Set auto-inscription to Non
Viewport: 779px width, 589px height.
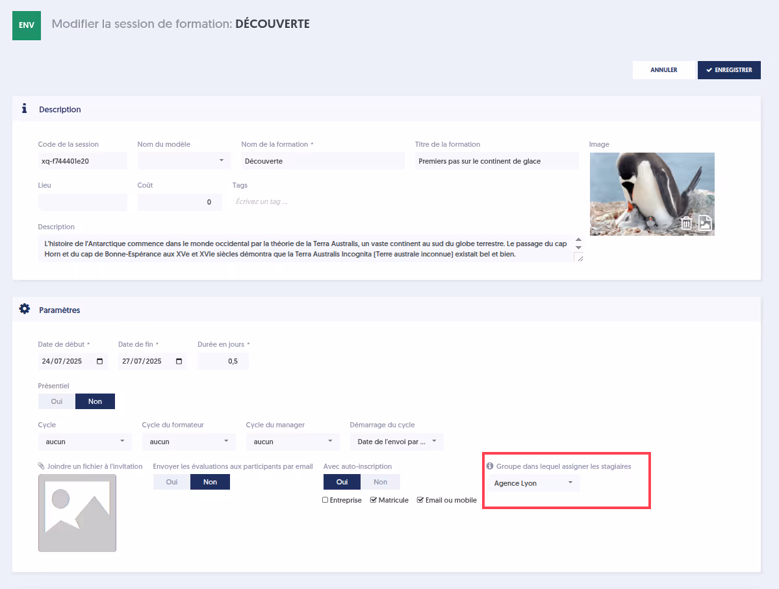pyautogui.click(x=380, y=482)
